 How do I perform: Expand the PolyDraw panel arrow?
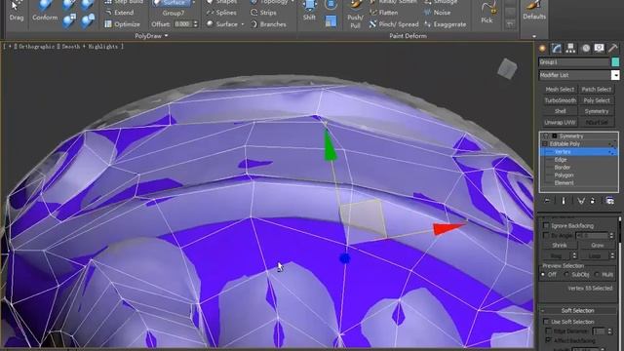click(x=167, y=36)
